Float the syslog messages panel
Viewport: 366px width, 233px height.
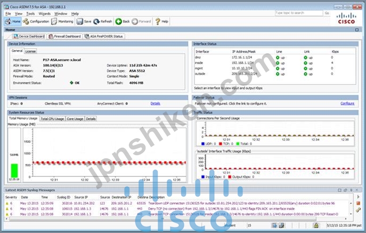(345, 190)
